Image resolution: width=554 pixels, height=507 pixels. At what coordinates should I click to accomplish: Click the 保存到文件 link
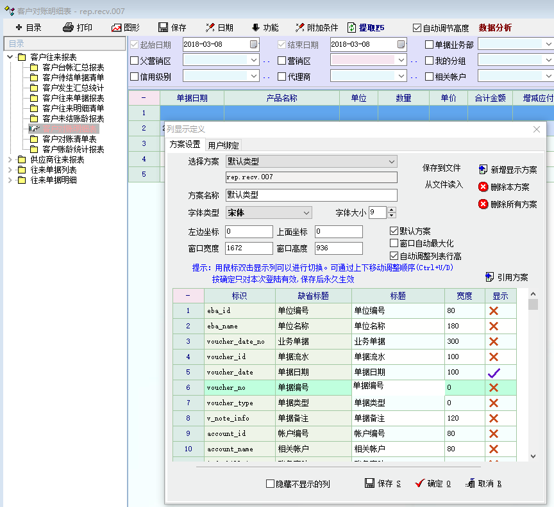pos(441,168)
